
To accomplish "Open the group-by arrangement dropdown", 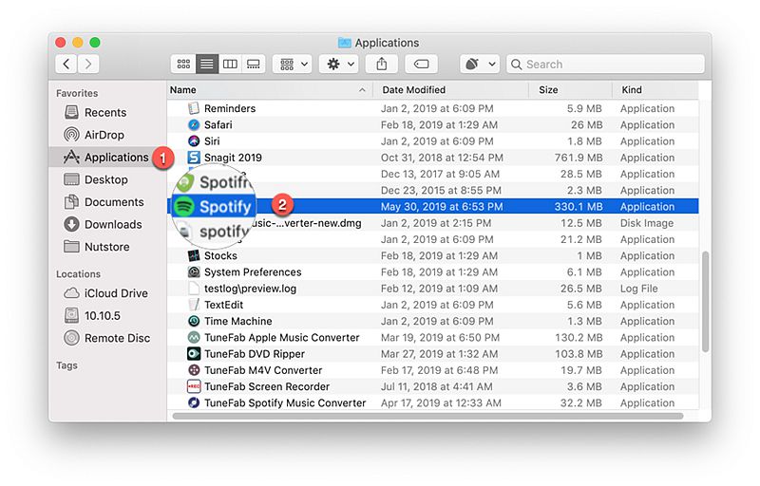I will click(x=293, y=64).
